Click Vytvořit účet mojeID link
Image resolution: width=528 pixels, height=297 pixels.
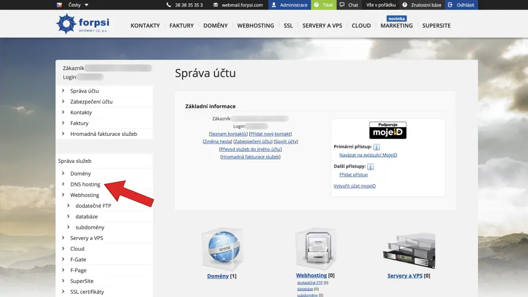355,186
